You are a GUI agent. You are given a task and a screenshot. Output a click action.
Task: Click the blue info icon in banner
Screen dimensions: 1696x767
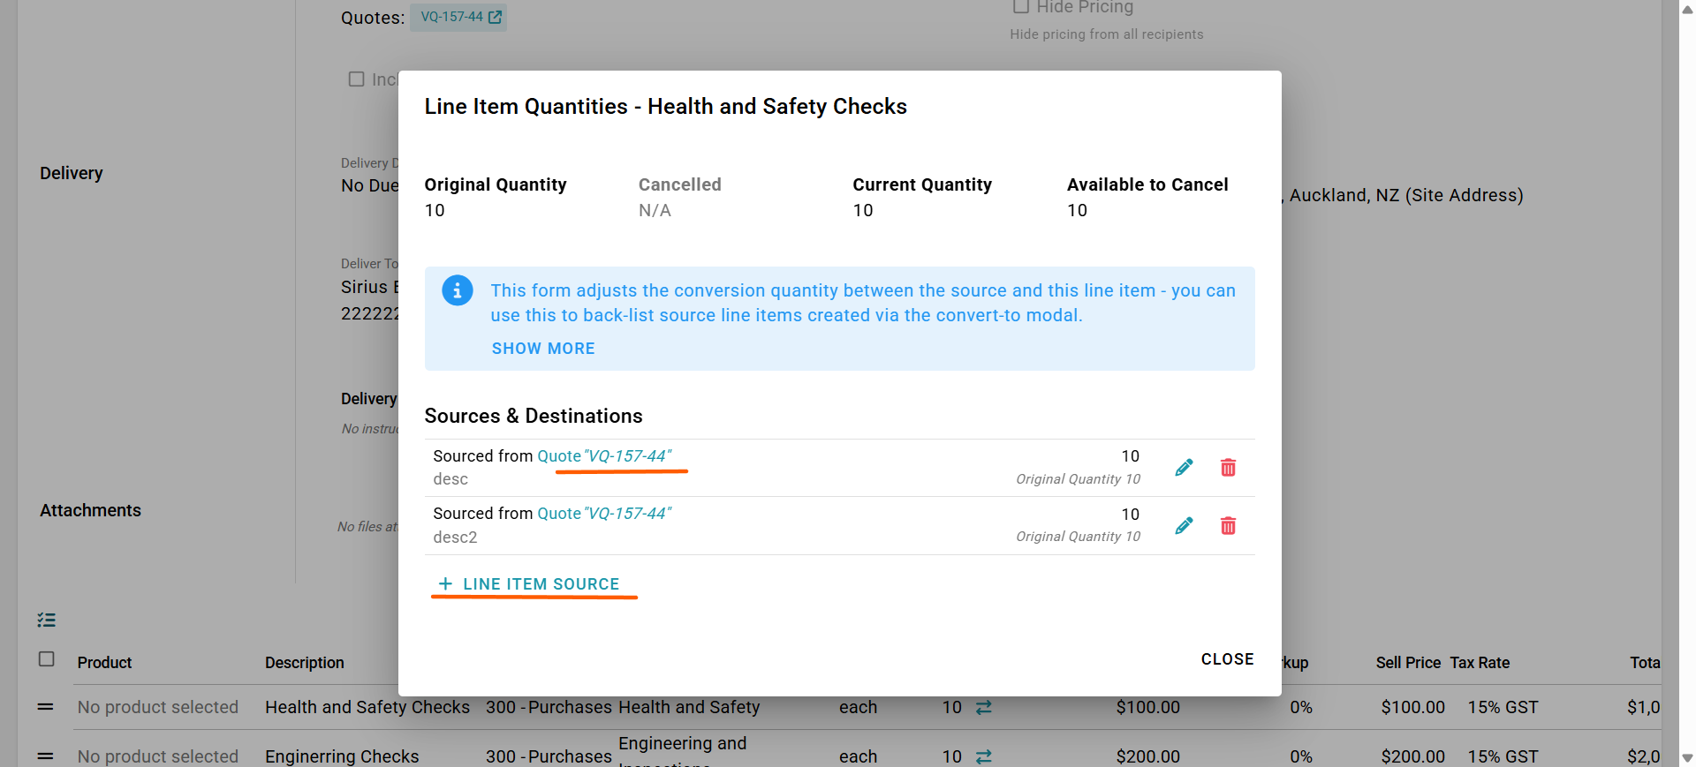(x=457, y=290)
